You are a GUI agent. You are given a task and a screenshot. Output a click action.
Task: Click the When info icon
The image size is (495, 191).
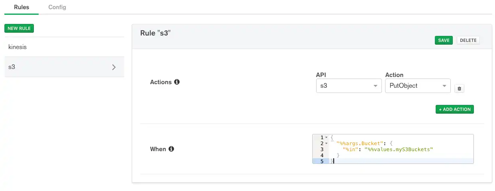coord(171,149)
